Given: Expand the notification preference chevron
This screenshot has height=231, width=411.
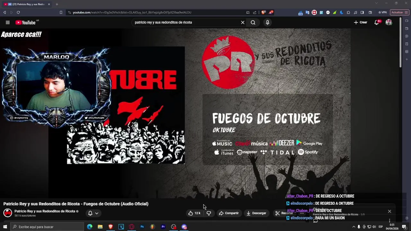Looking at the screenshot, I should [x=97, y=213].
